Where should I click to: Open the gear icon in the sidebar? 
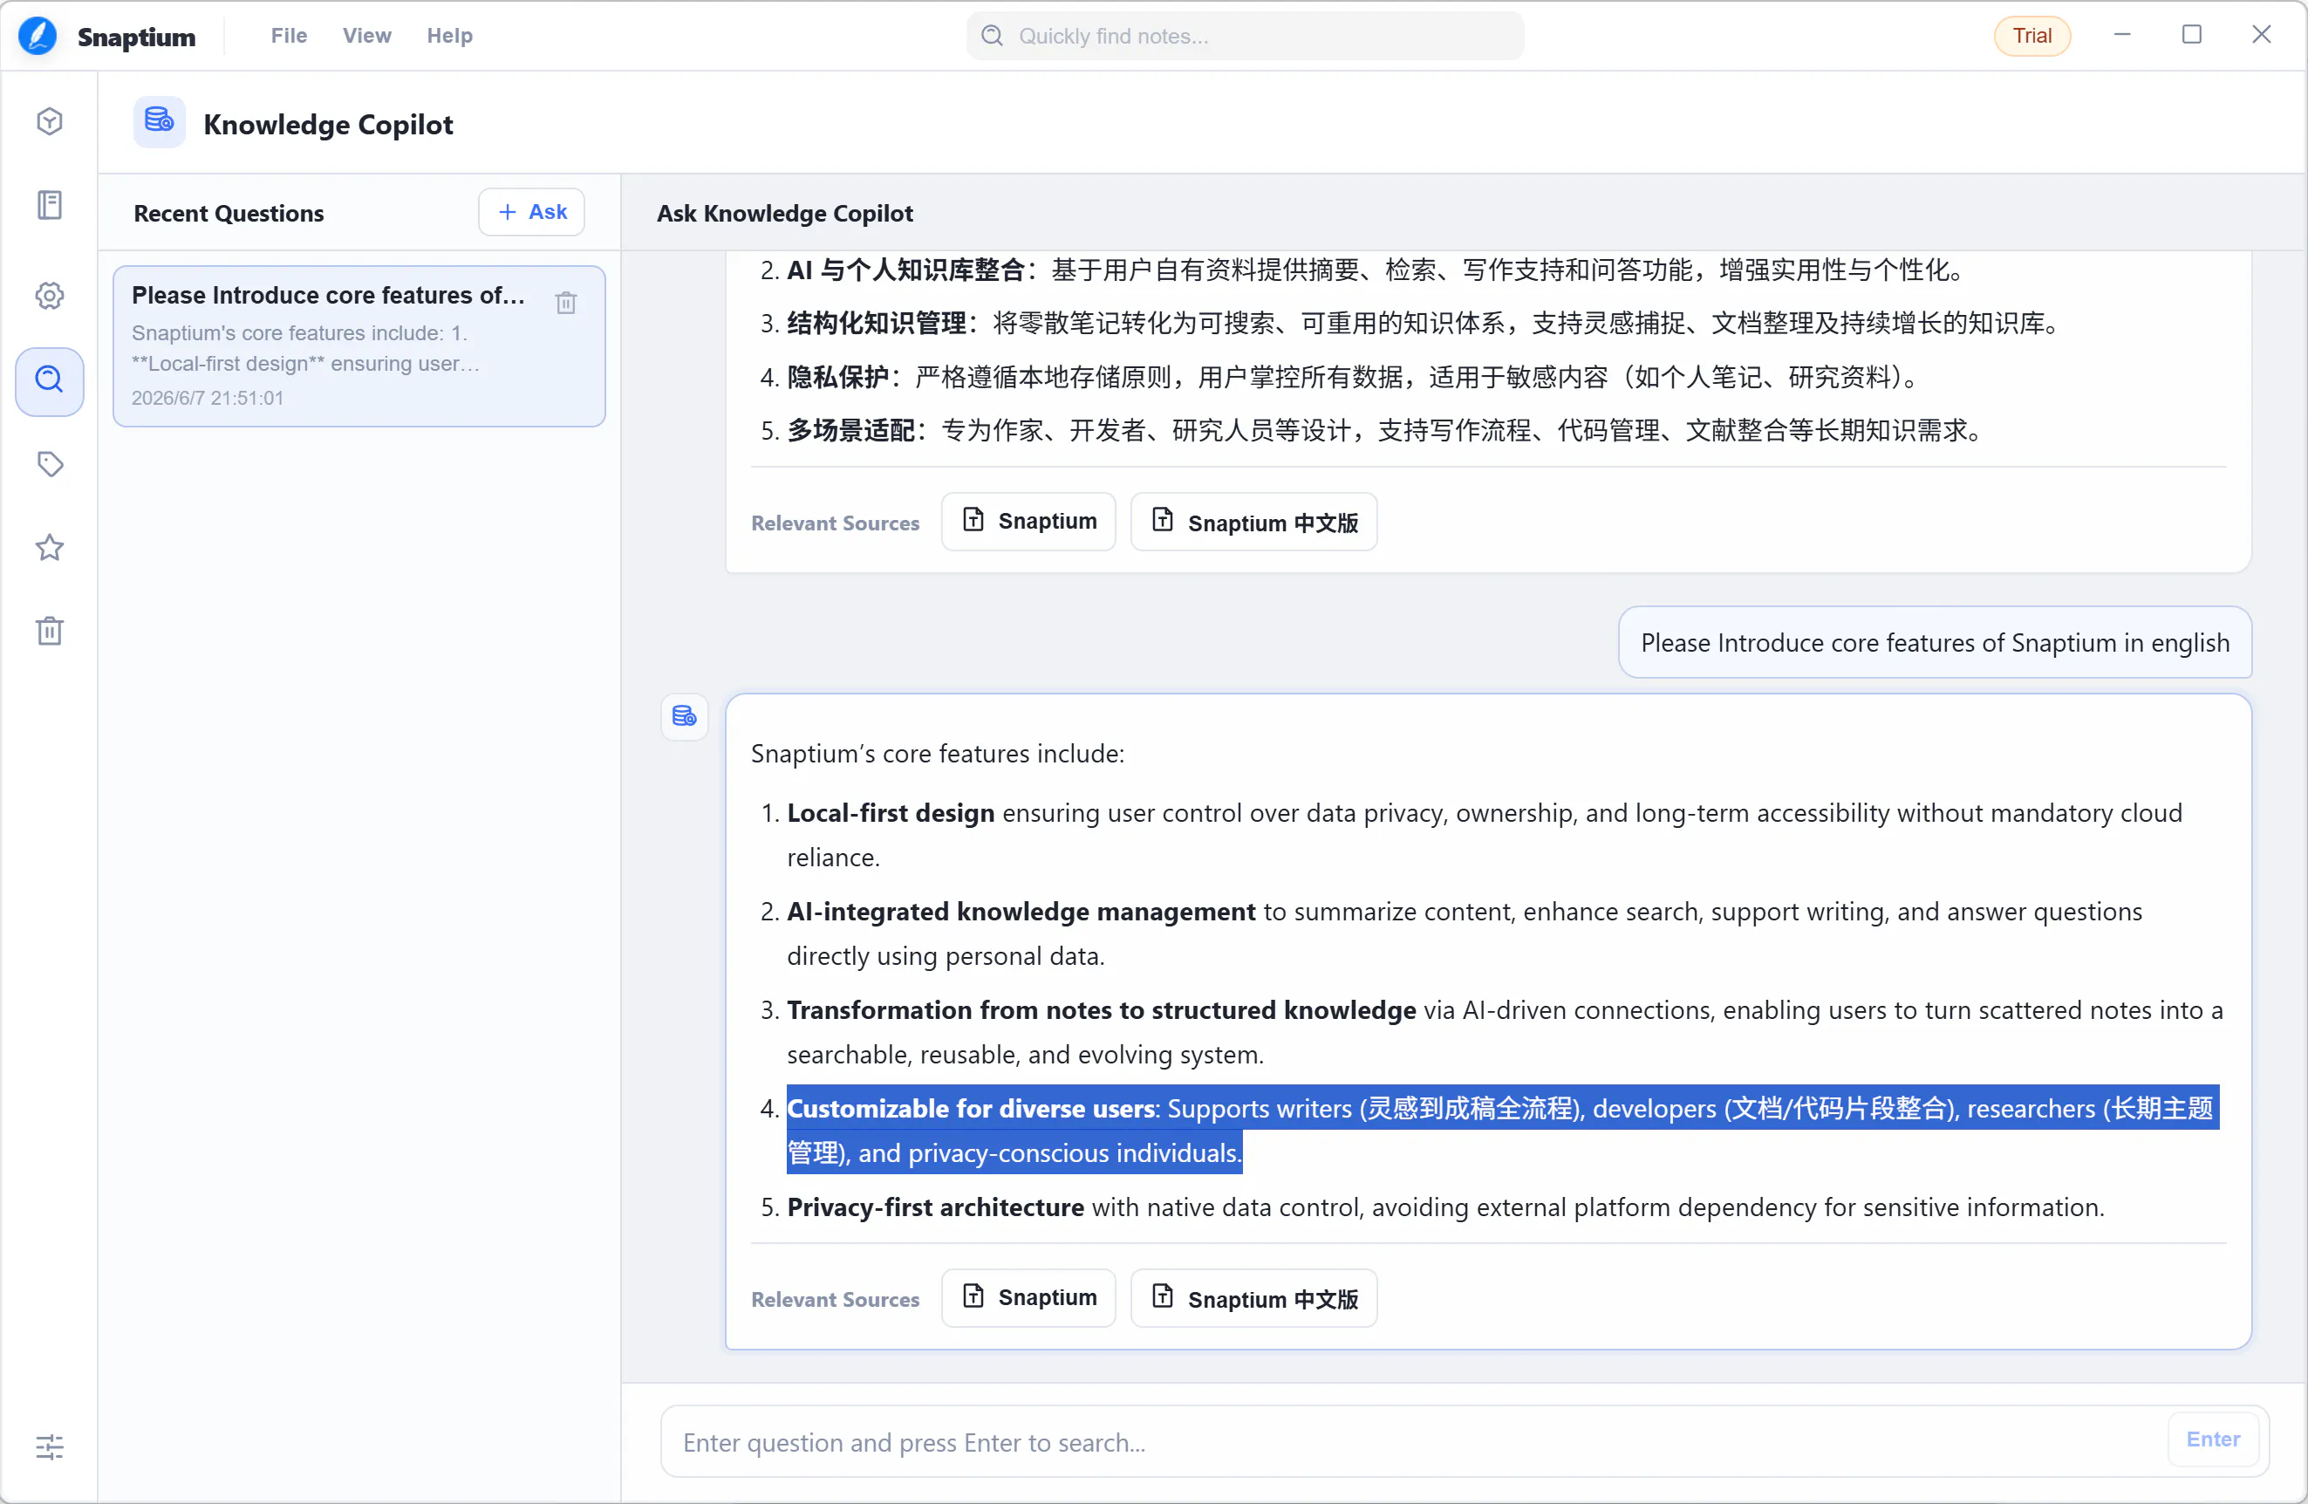50,295
